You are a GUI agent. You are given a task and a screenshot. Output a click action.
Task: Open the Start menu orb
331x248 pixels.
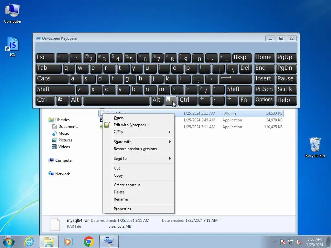click(x=9, y=242)
